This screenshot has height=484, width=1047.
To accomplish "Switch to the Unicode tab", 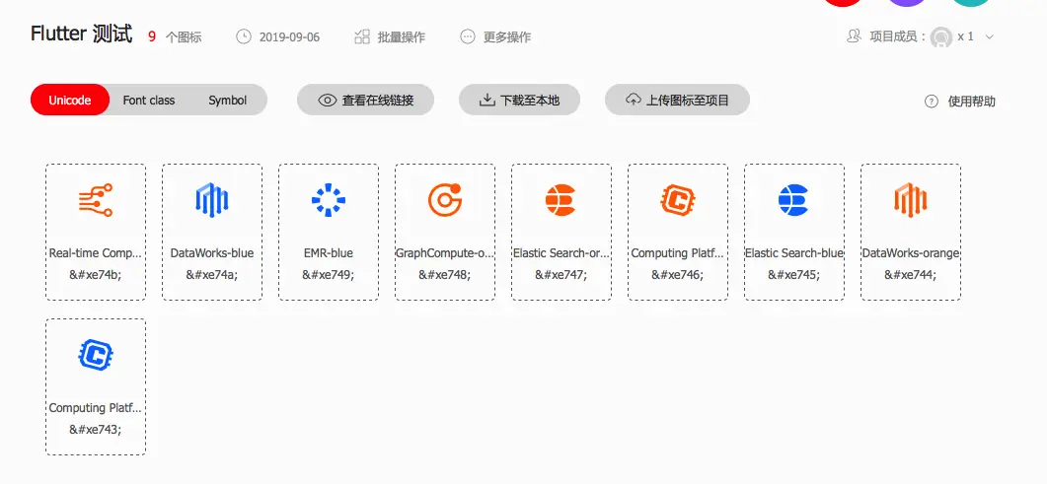I will (69, 100).
